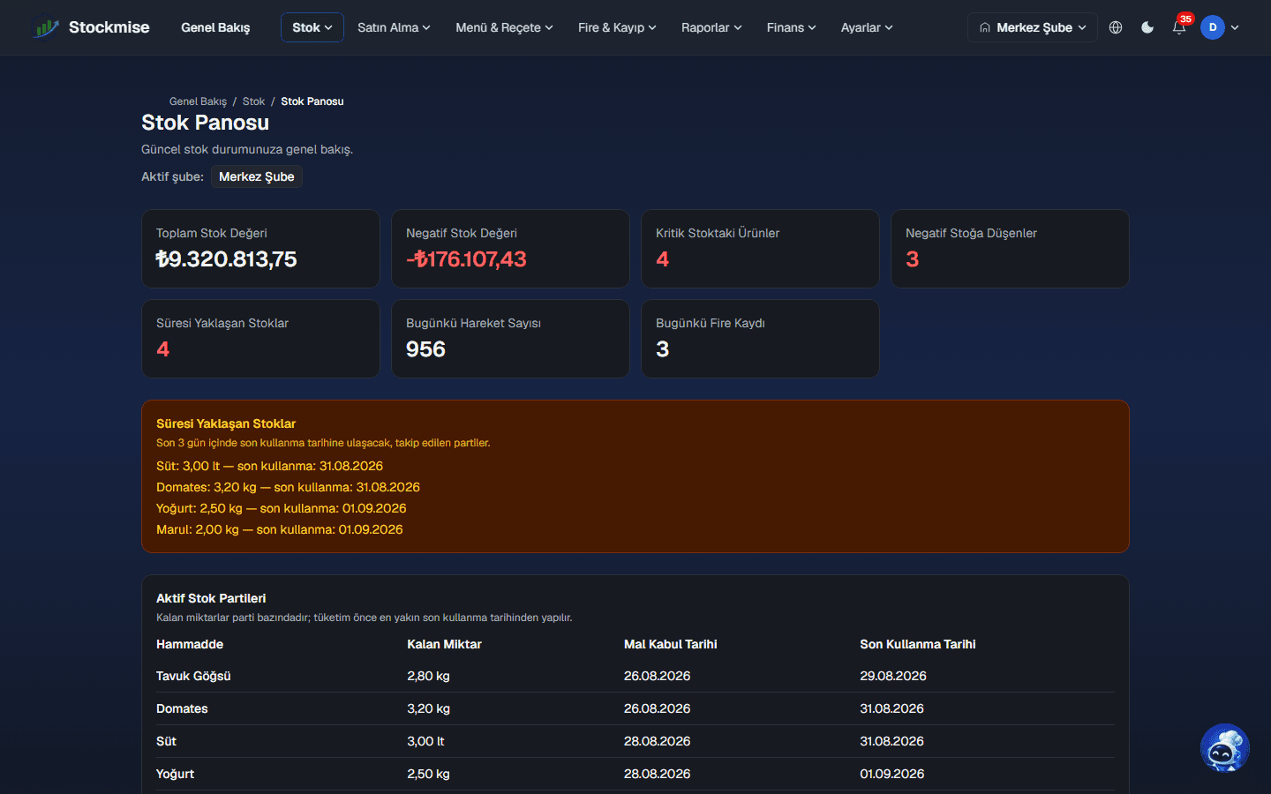1271x794 pixels.
Task: Click the Domates expiring stock line
Action: point(288,487)
